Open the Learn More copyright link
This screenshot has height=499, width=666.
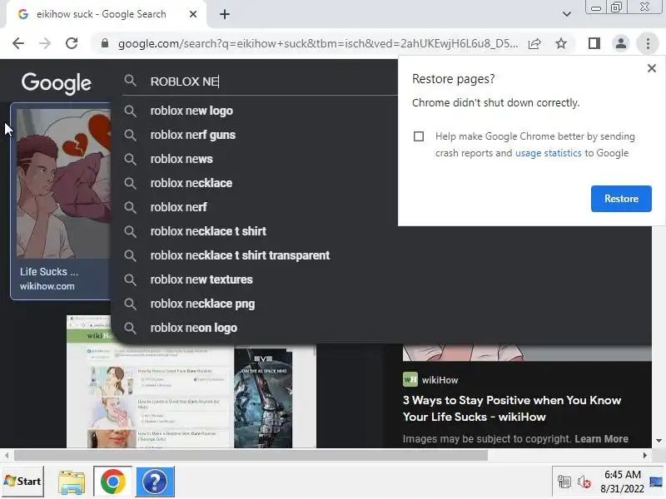[x=601, y=438]
